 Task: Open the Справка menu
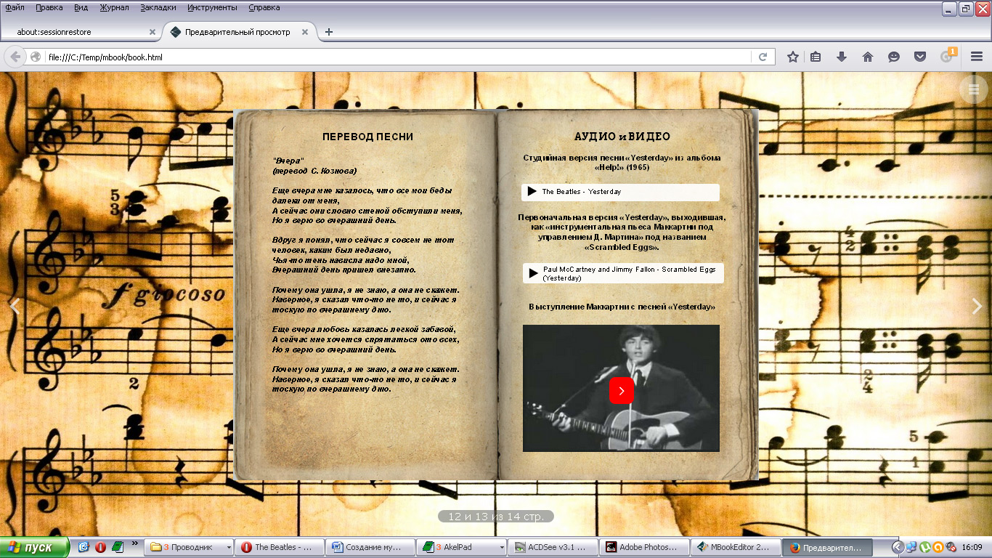click(x=264, y=7)
